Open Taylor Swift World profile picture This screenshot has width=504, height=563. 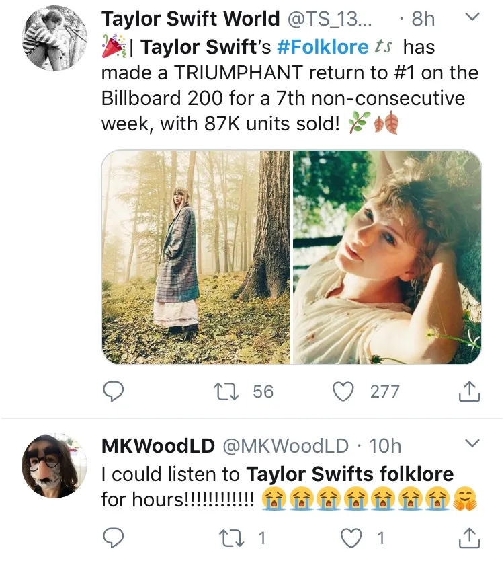(x=55, y=38)
